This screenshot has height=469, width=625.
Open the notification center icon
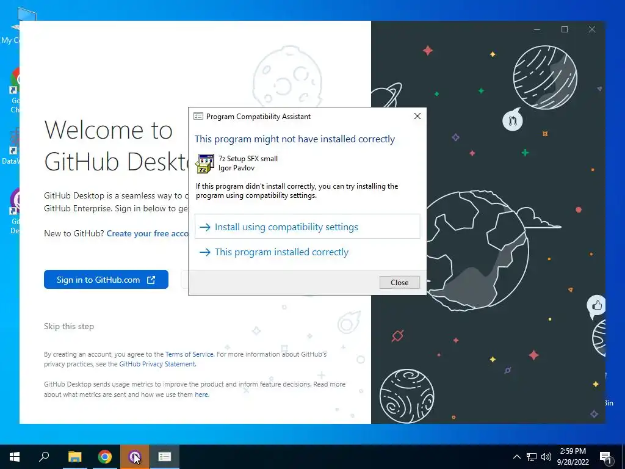click(605, 457)
